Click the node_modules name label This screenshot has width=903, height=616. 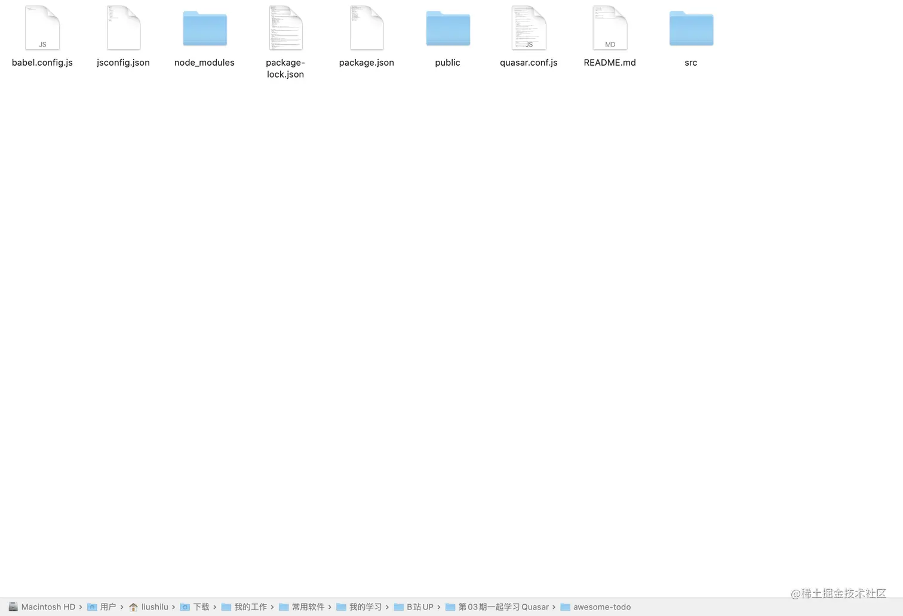point(204,63)
